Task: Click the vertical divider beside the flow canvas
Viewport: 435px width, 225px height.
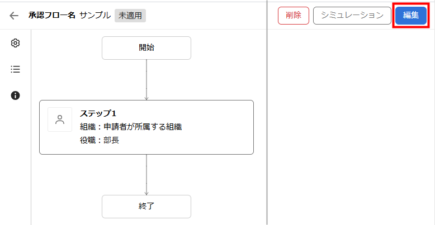Action: [x=267, y=123]
